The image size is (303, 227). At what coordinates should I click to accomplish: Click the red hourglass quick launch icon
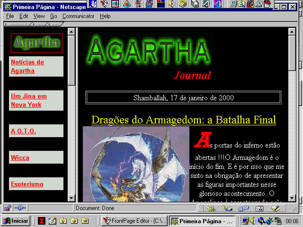coord(41,221)
